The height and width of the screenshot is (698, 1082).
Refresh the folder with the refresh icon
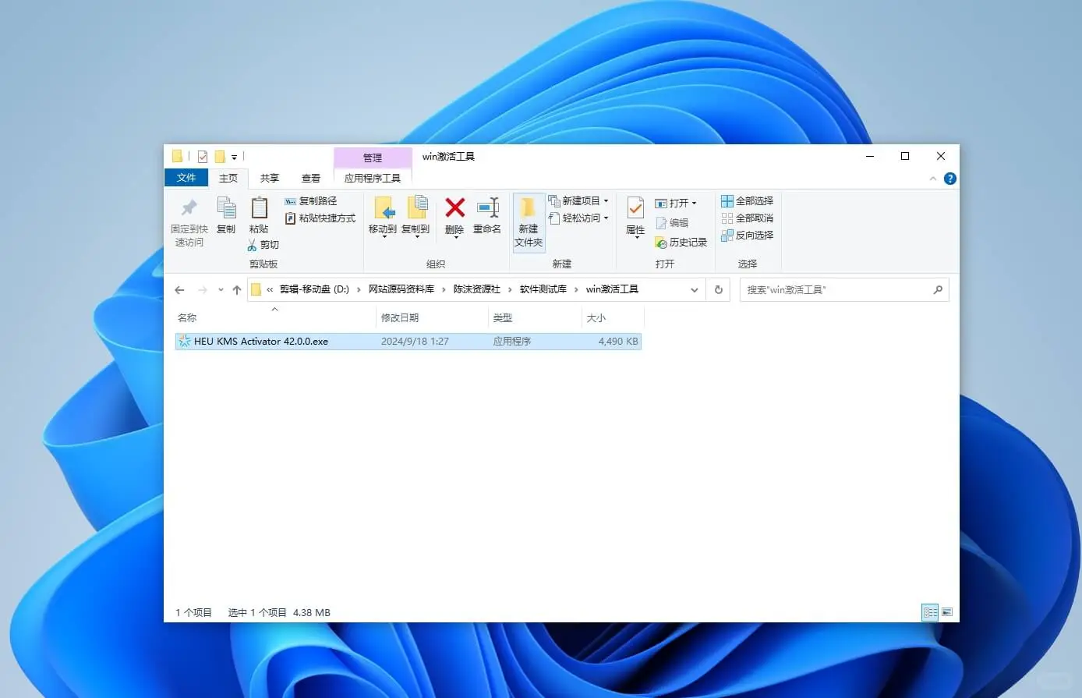pos(718,289)
